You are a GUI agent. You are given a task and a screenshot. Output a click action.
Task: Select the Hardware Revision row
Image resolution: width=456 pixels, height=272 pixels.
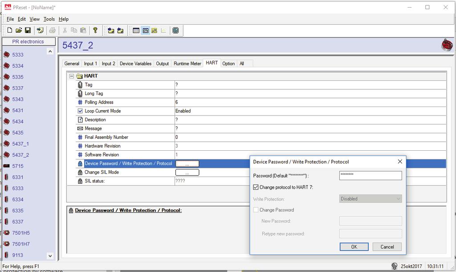coord(261,146)
